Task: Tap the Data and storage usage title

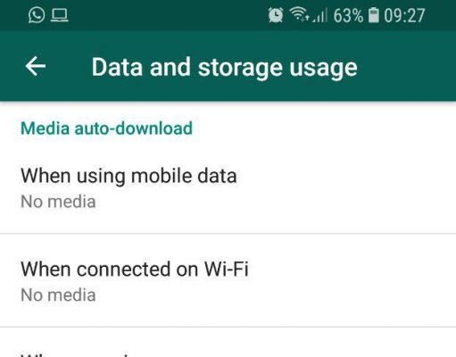Action: pos(224,68)
